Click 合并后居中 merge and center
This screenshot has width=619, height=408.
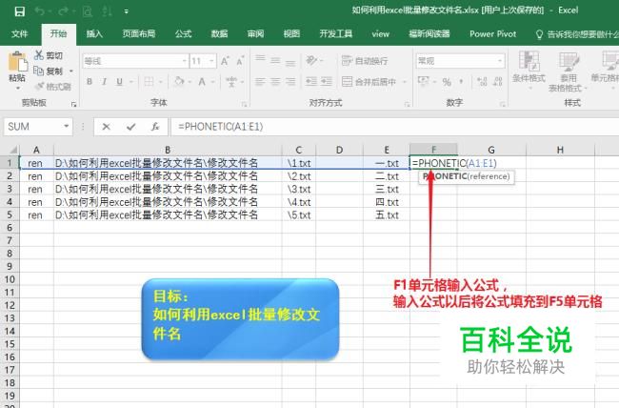369,82
